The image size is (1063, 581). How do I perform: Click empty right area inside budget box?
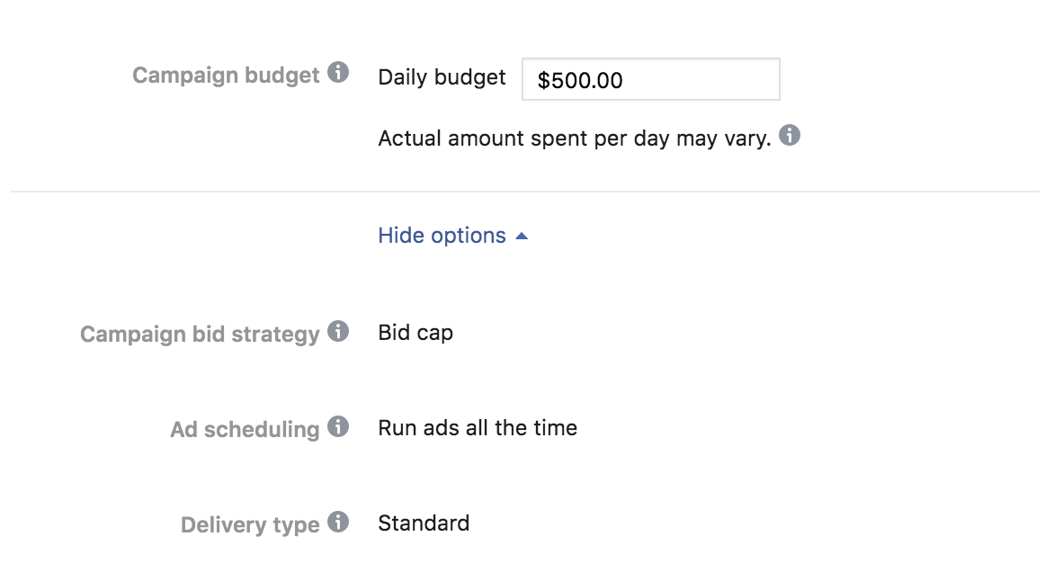pyautogui.click(x=719, y=79)
